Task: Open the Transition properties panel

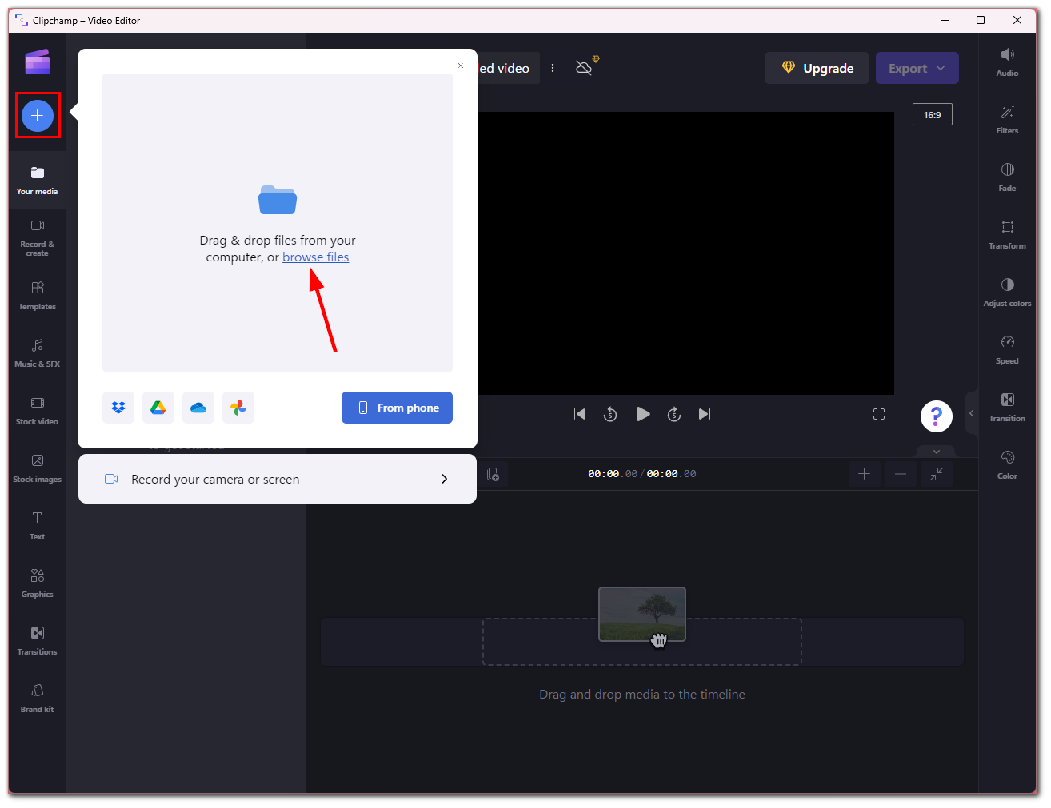Action: pyautogui.click(x=1007, y=407)
